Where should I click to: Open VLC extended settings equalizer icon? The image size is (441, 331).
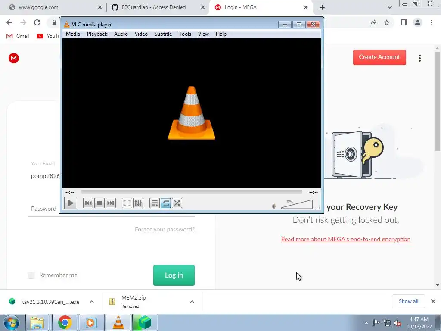[138, 203]
